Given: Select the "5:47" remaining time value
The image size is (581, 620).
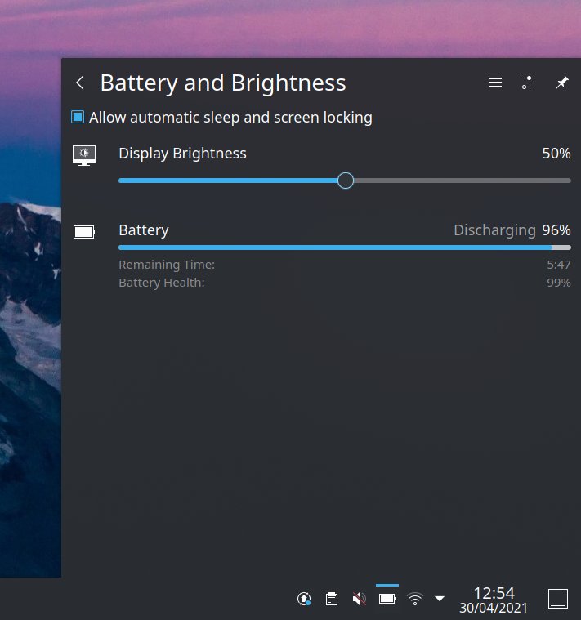Looking at the screenshot, I should [x=558, y=265].
